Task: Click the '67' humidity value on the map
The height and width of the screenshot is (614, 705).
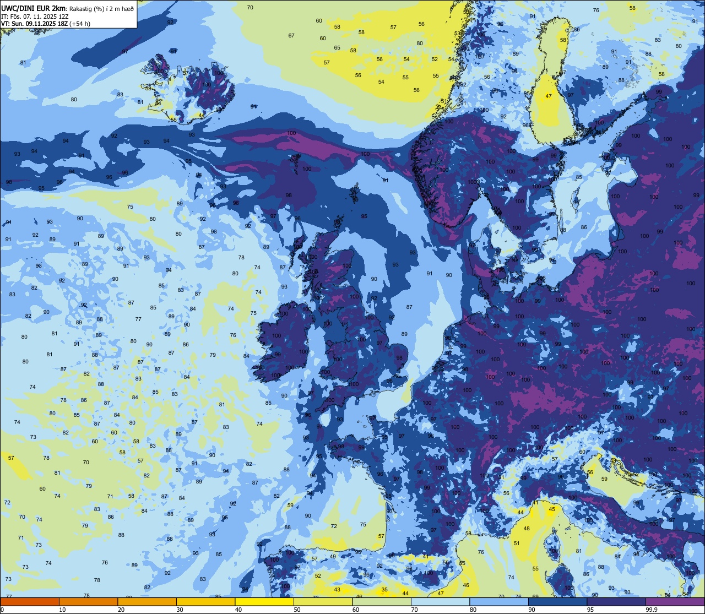Action: [291, 36]
